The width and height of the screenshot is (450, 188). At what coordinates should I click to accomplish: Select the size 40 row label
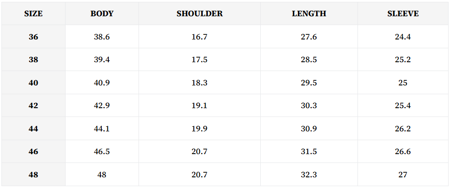33,83
